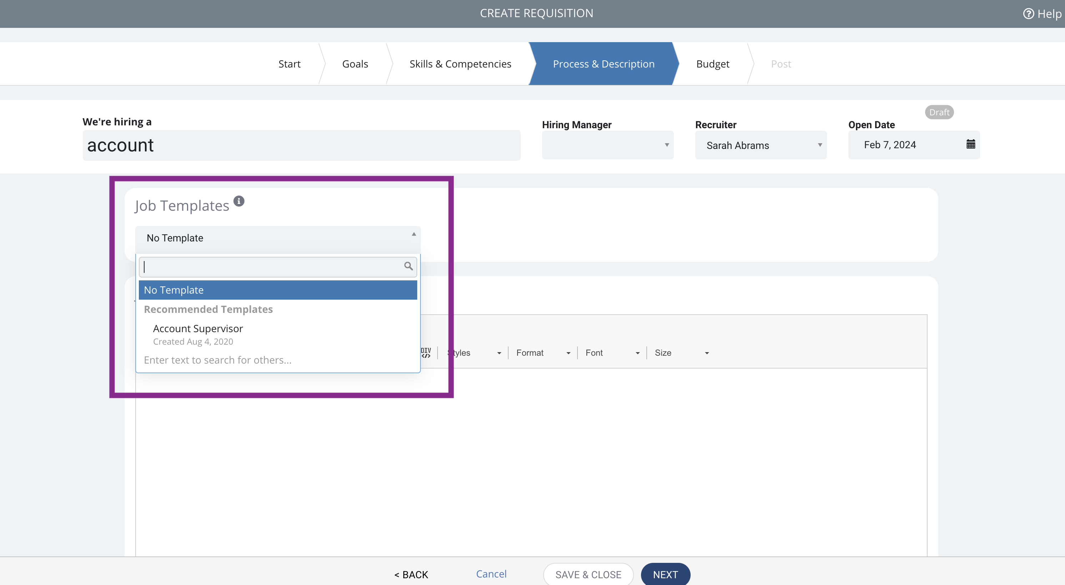The height and width of the screenshot is (585, 1065).
Task: Click 'Enter text to search for others...' hint
Action: [x=217, y=360]
